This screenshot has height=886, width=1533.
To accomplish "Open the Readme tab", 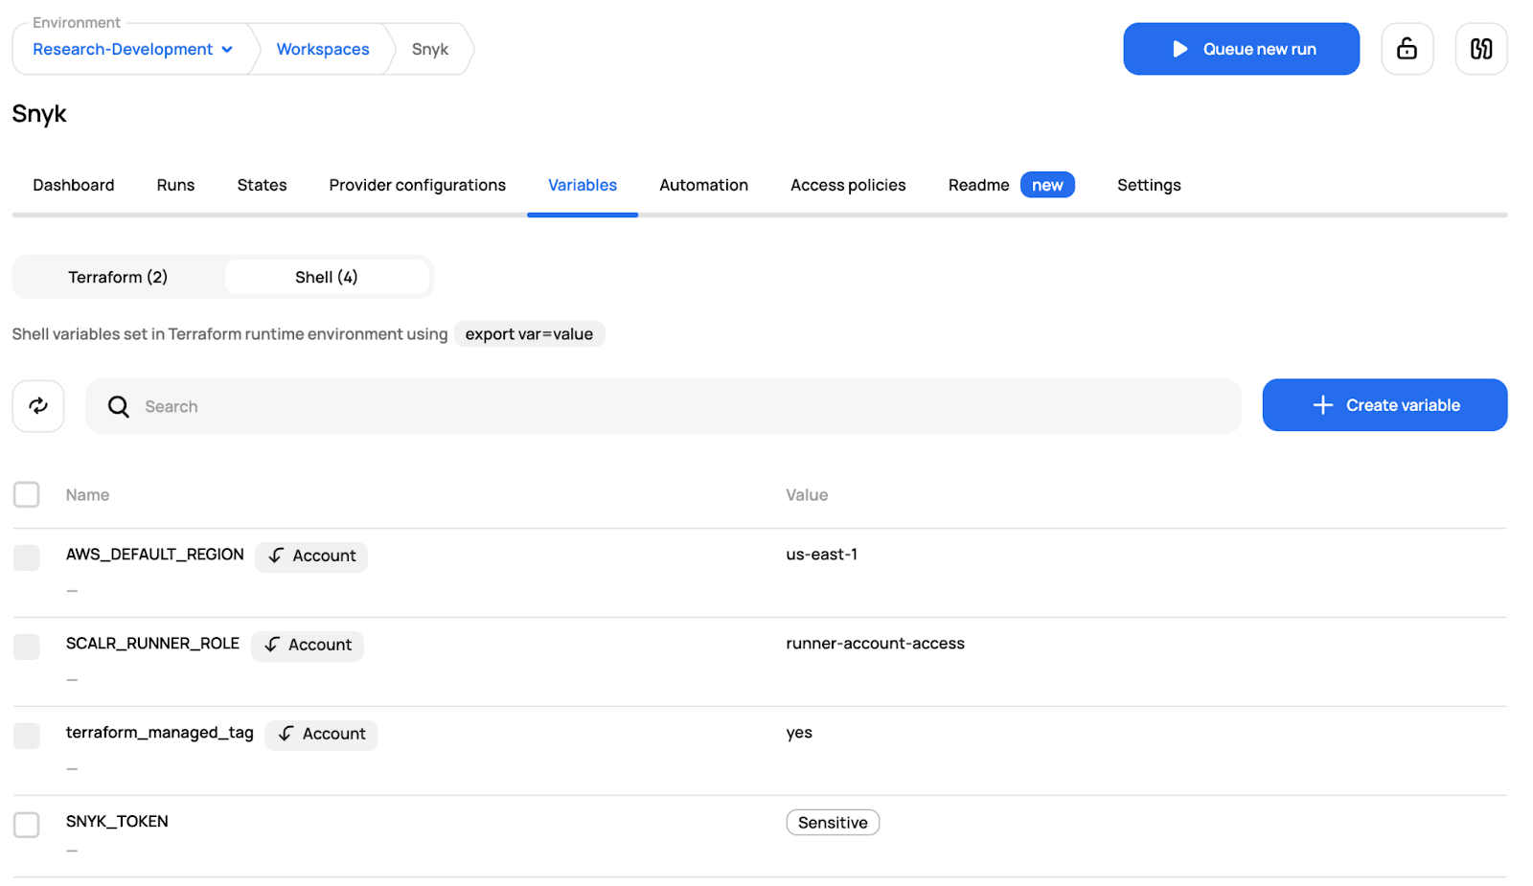I will coord(978,185).
